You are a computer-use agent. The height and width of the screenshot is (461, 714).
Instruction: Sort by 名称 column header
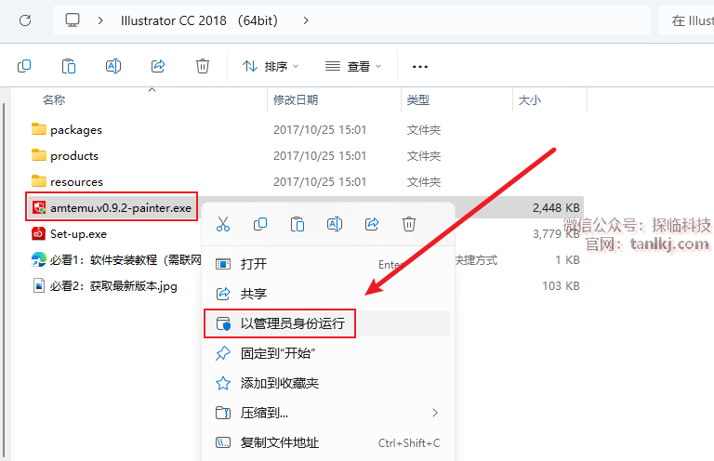click(54, 99)
